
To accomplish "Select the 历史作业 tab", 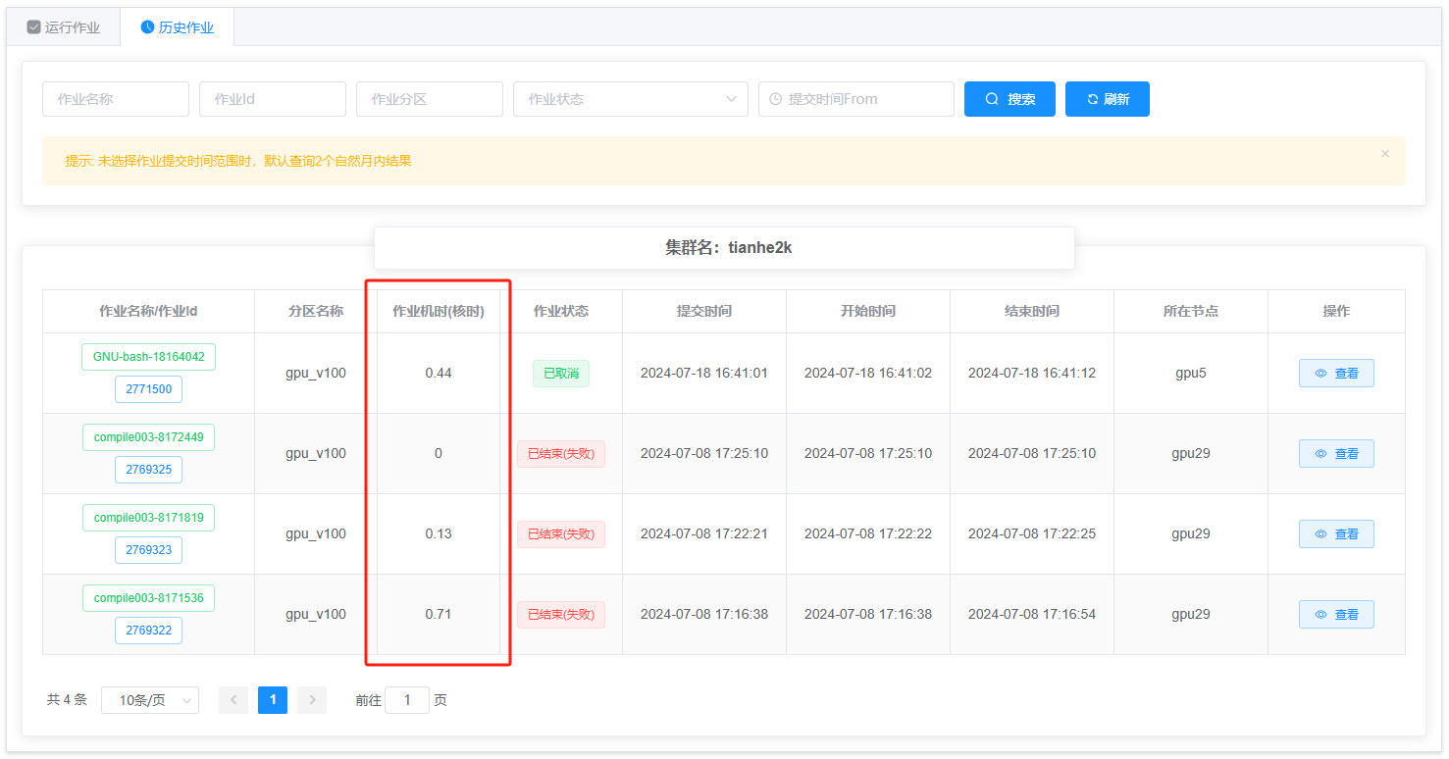I will 177,27.
